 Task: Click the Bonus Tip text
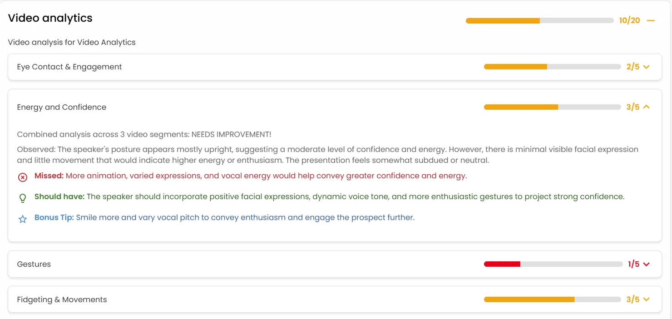click(245, 217)
